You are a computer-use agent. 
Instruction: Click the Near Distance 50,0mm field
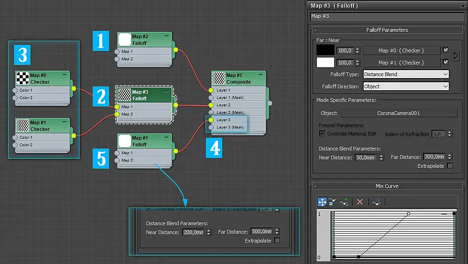tap(366, 157)
